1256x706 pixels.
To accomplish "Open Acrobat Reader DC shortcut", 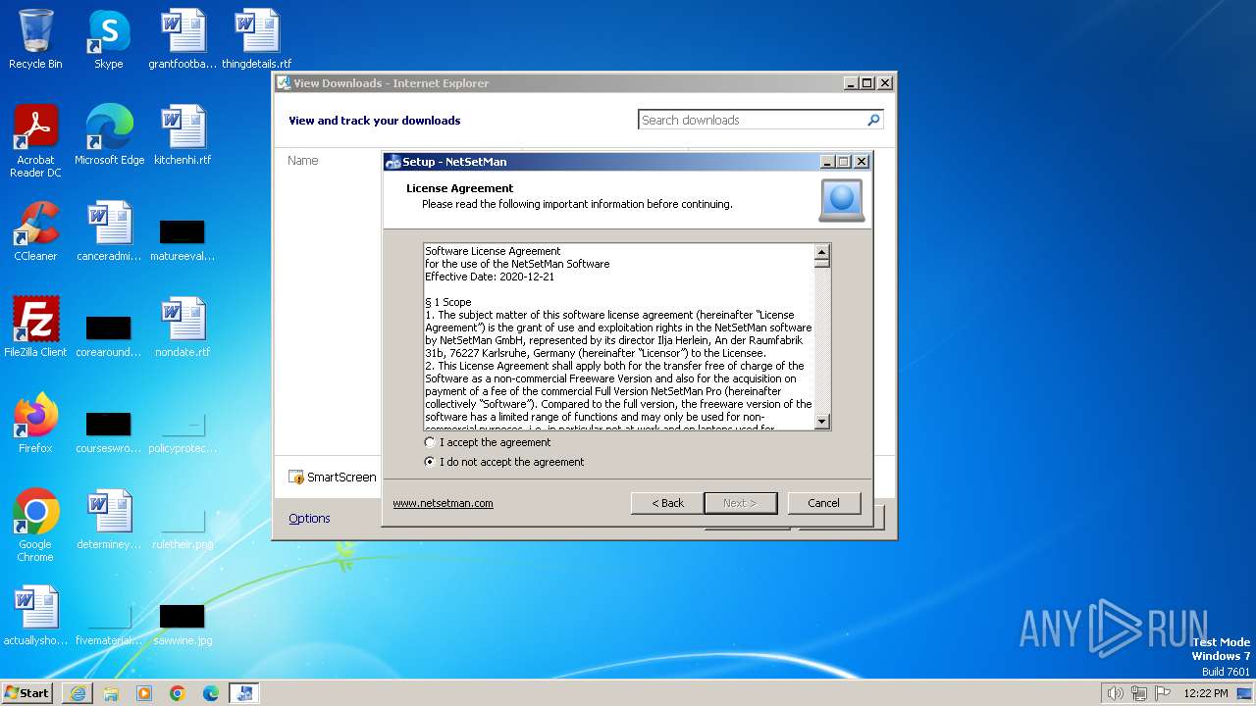I will (x=35, y=140).
